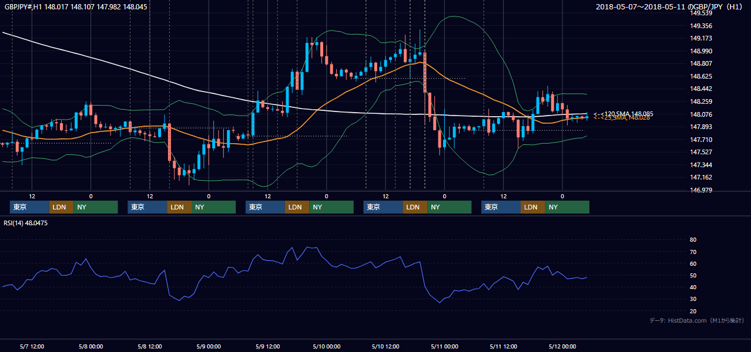
Task: Click the 5/9 12:00 date label
Action: click(x=267, y=346)
